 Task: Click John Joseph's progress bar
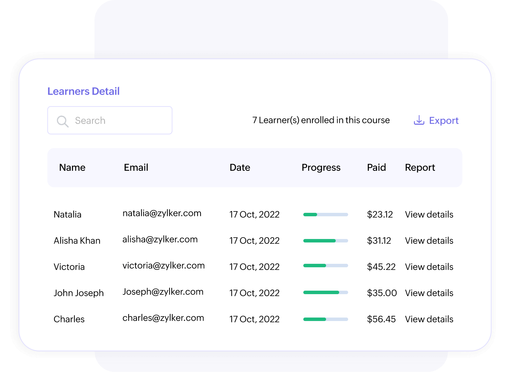(325, 292)
